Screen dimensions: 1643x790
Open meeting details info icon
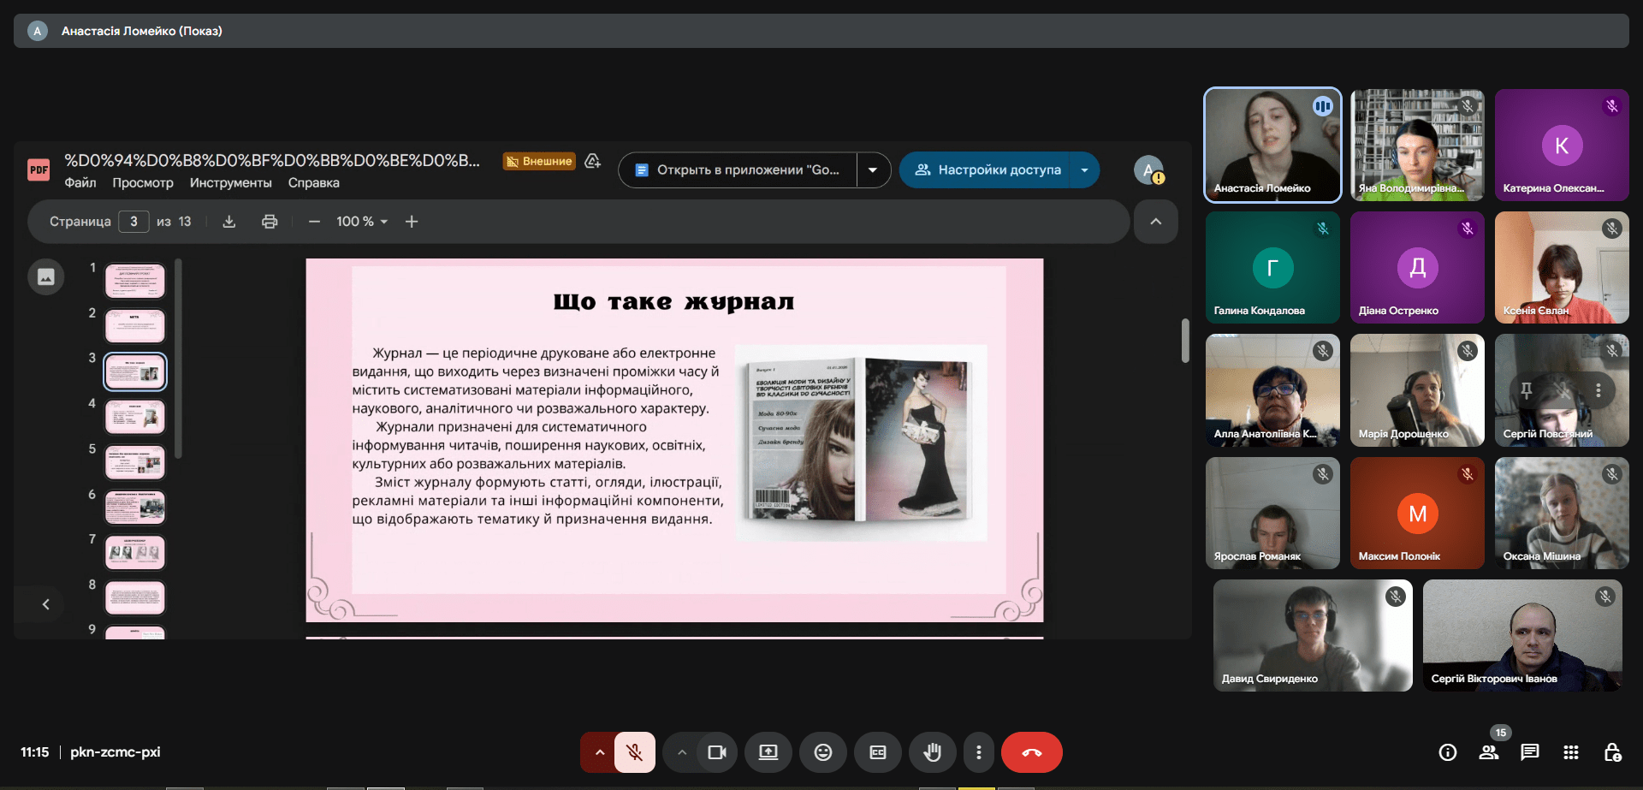click(x=1448, y=752)
